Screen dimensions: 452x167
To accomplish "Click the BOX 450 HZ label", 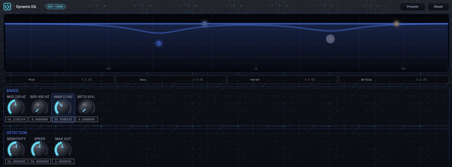I will pyautogui.click(x=40, y=97).
